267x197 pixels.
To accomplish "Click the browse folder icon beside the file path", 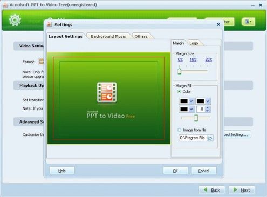I will (x=210, y=138).
